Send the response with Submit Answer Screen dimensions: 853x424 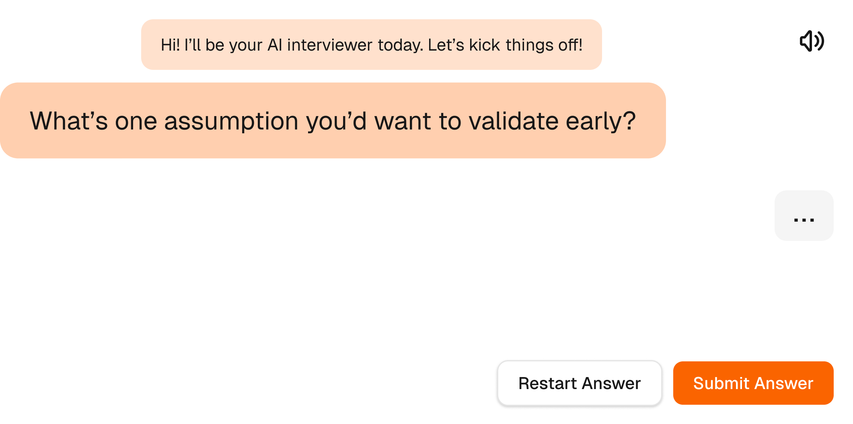coord(753,383)
